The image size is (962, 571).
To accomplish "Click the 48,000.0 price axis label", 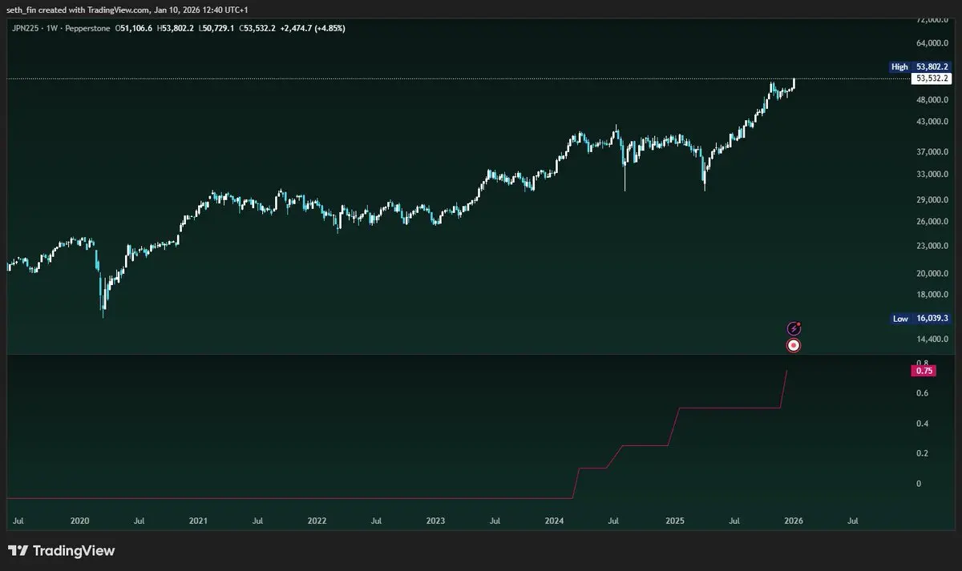I will tap(932, 100).
